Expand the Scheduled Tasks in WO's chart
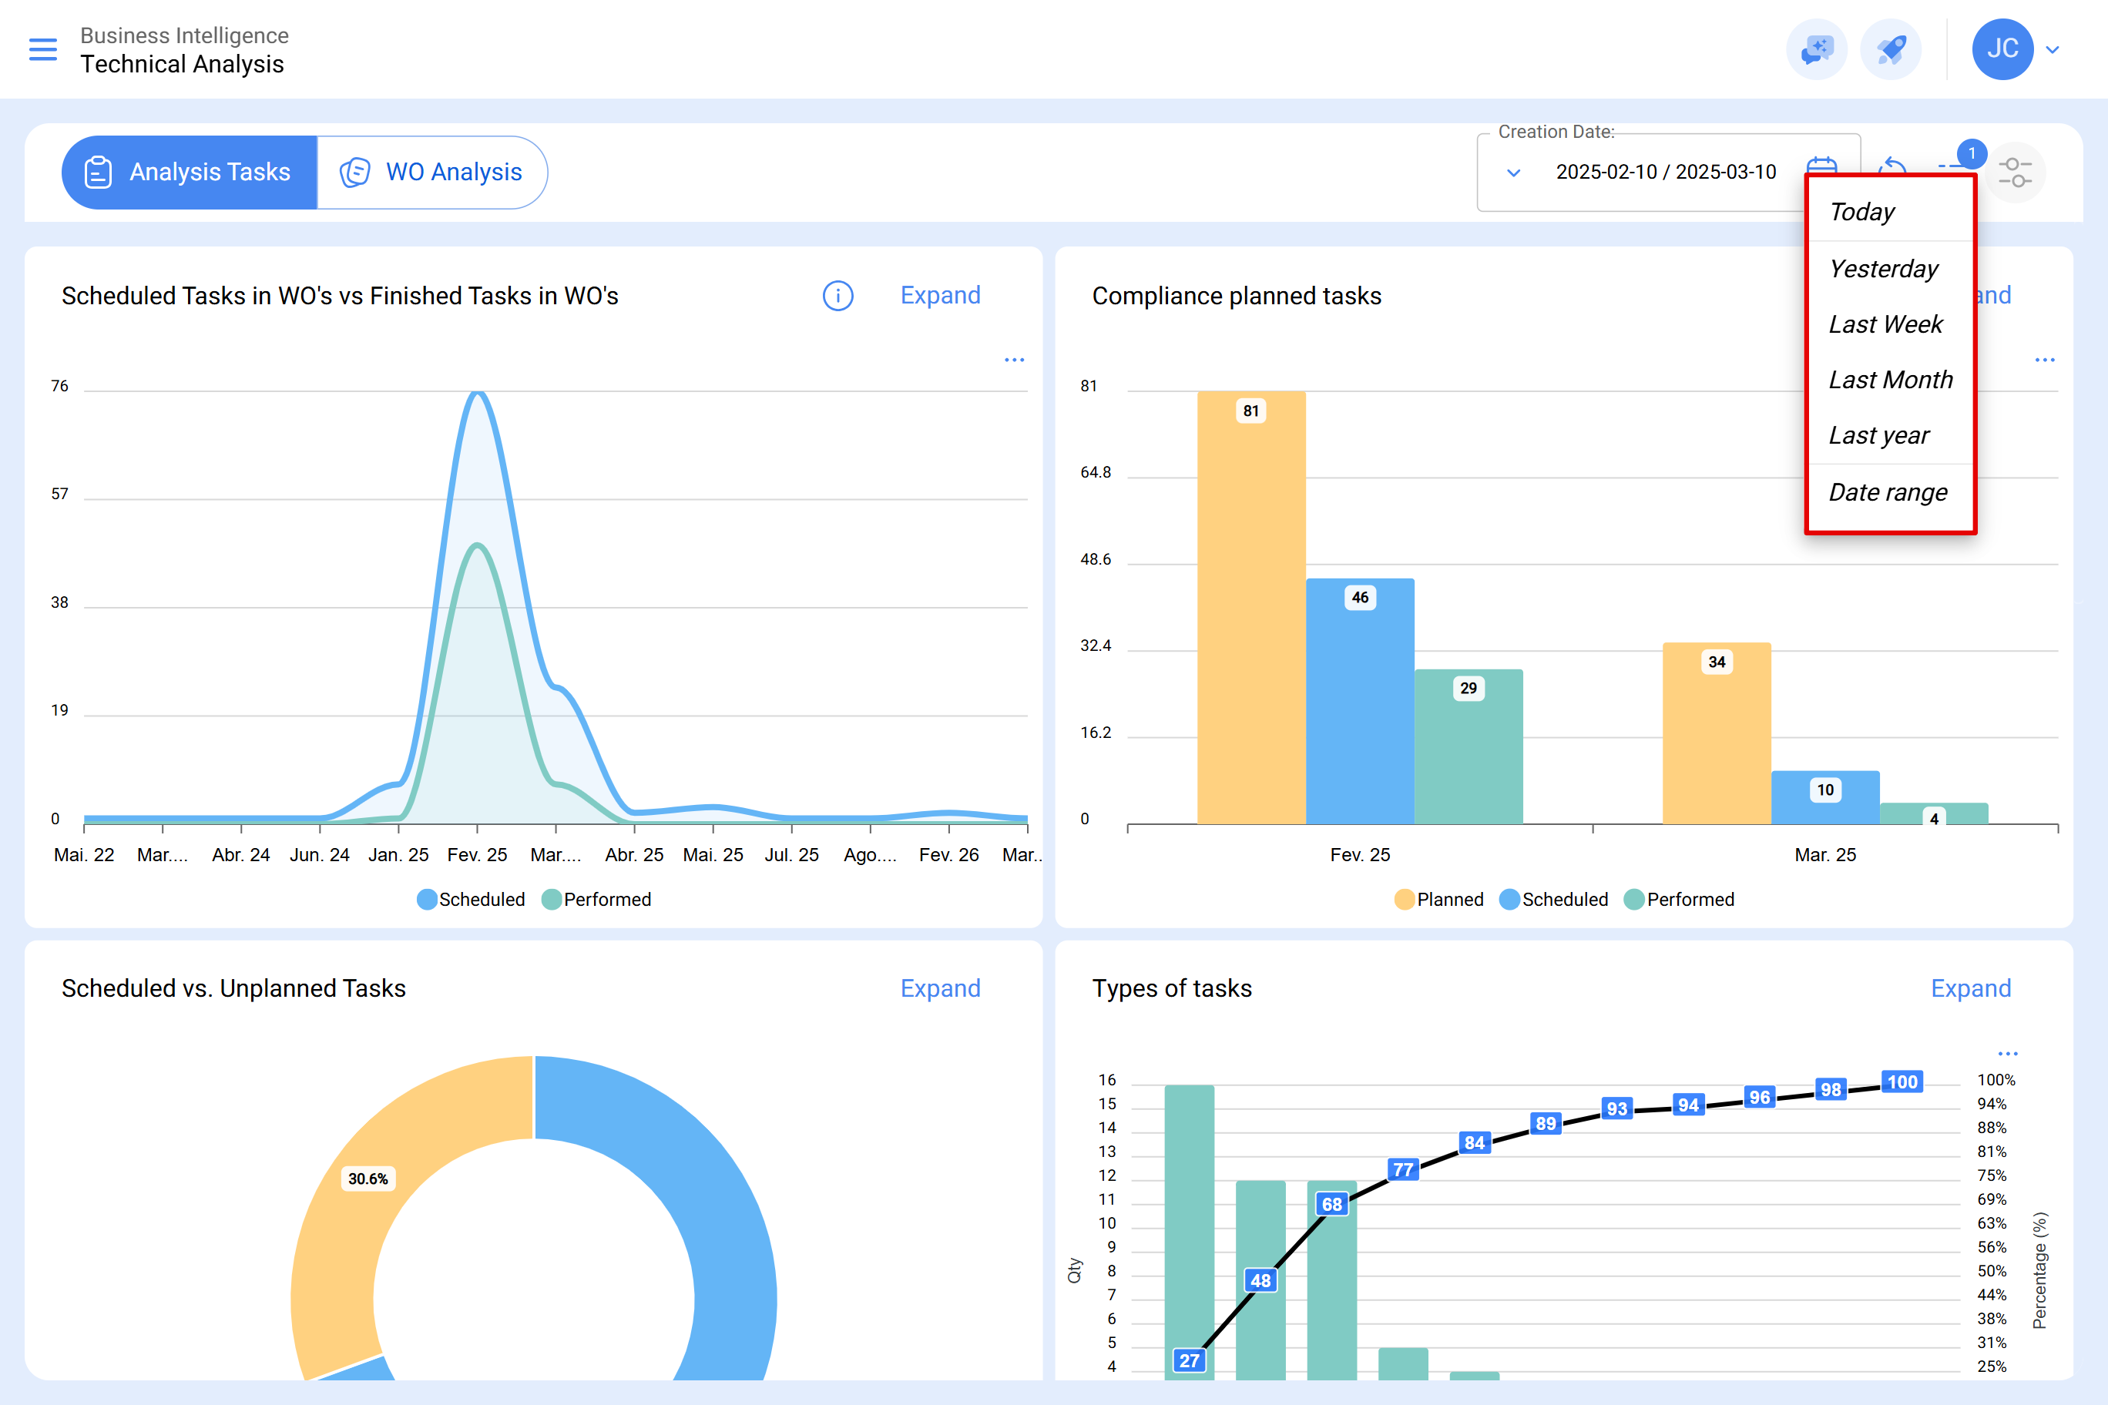Image resolution: width=2108 pixels, height=1405 pixels. pos(940,296)
